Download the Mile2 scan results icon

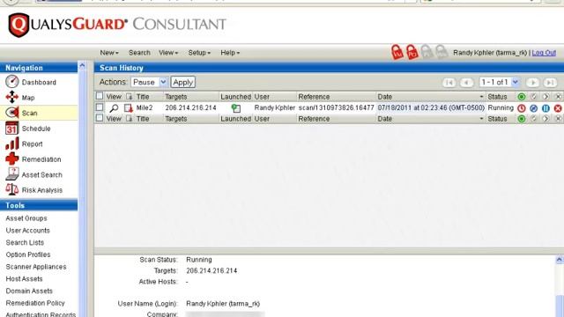[x=129, y=107]
